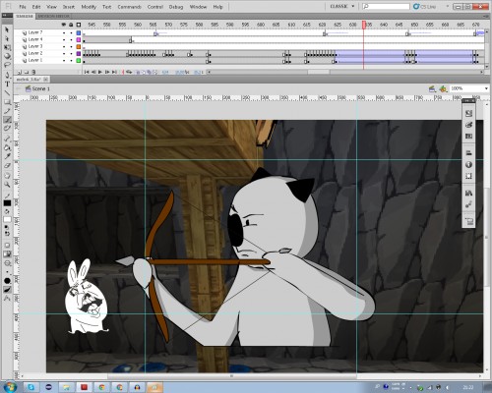The height and width of the screenshot is (393, 492).
Task: Toggle visibility of Layer 3
Action: pyautogui.click(x=64, y=46)
